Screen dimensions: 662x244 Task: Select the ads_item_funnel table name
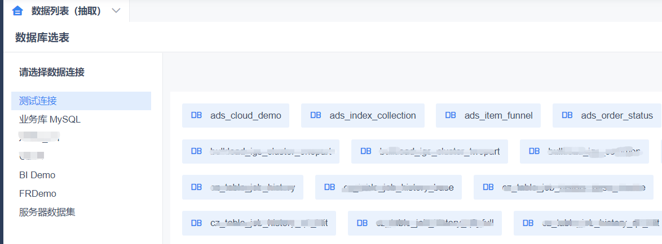(x=498, y=115)
